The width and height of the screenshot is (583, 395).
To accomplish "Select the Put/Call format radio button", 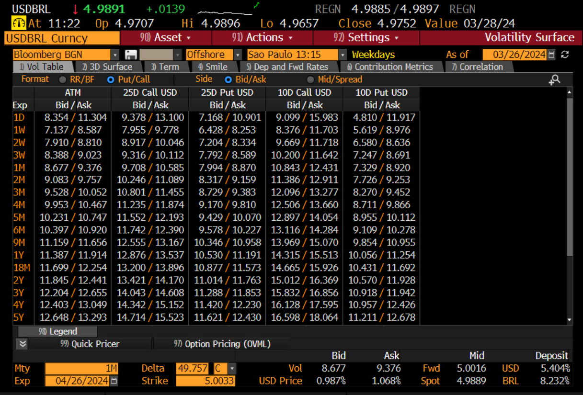I will click(111, 79).
